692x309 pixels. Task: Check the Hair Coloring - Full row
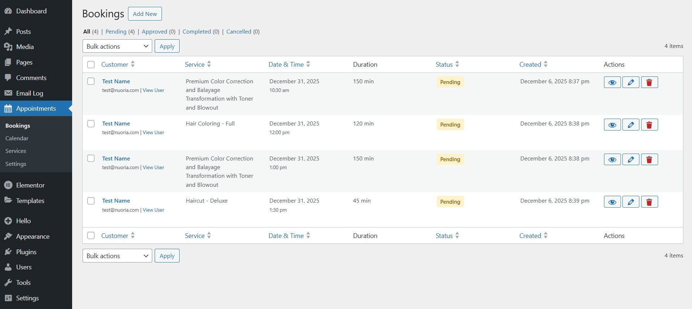pos(91,124)
